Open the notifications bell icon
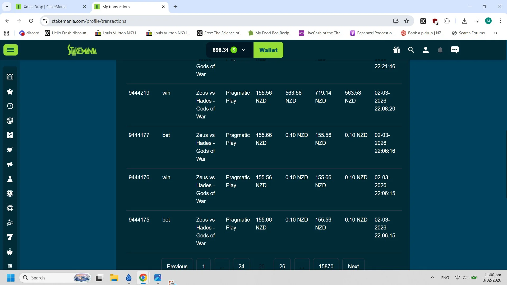 coord(440,50)
